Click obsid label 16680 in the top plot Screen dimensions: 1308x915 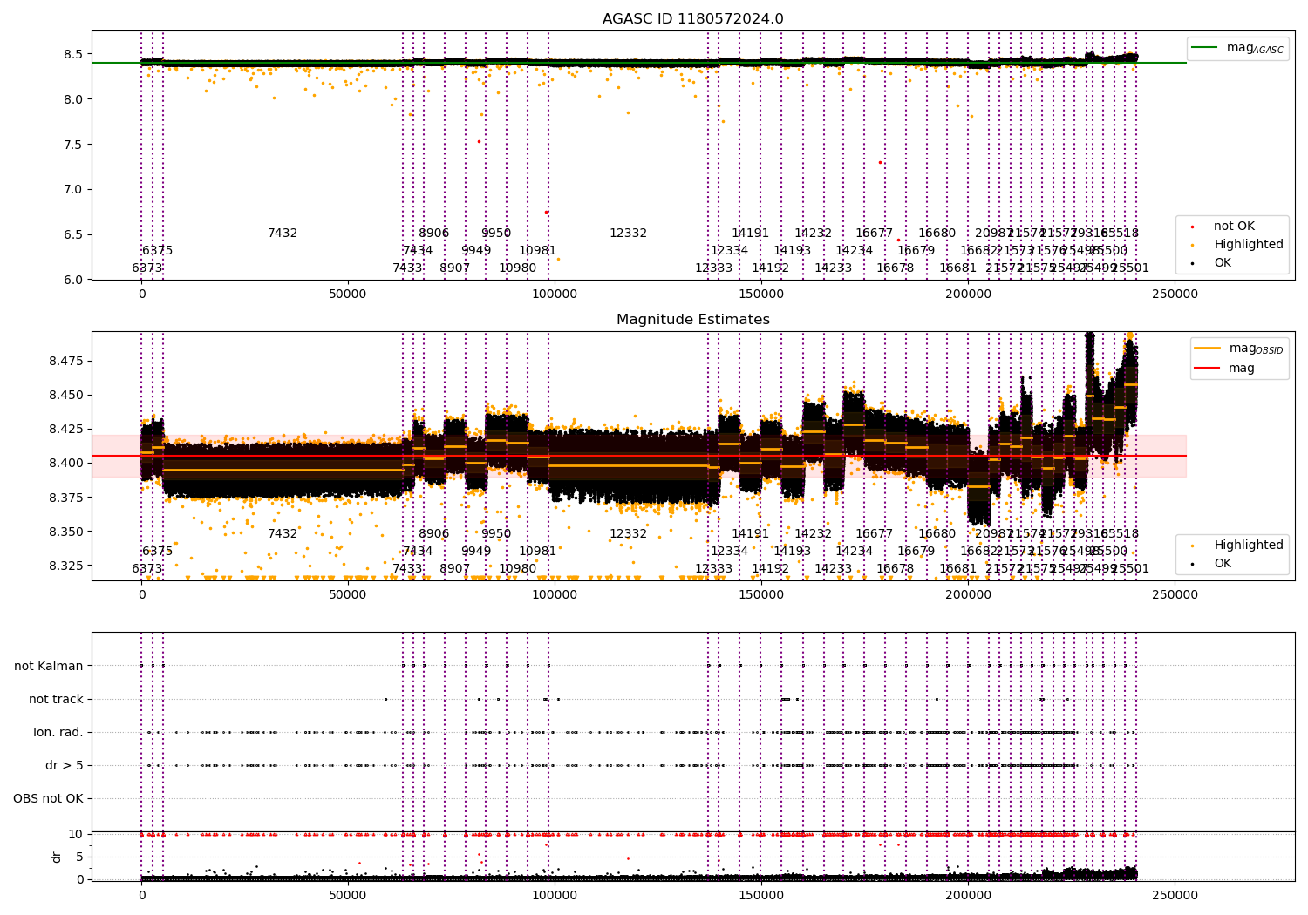[x=937, y=234]
